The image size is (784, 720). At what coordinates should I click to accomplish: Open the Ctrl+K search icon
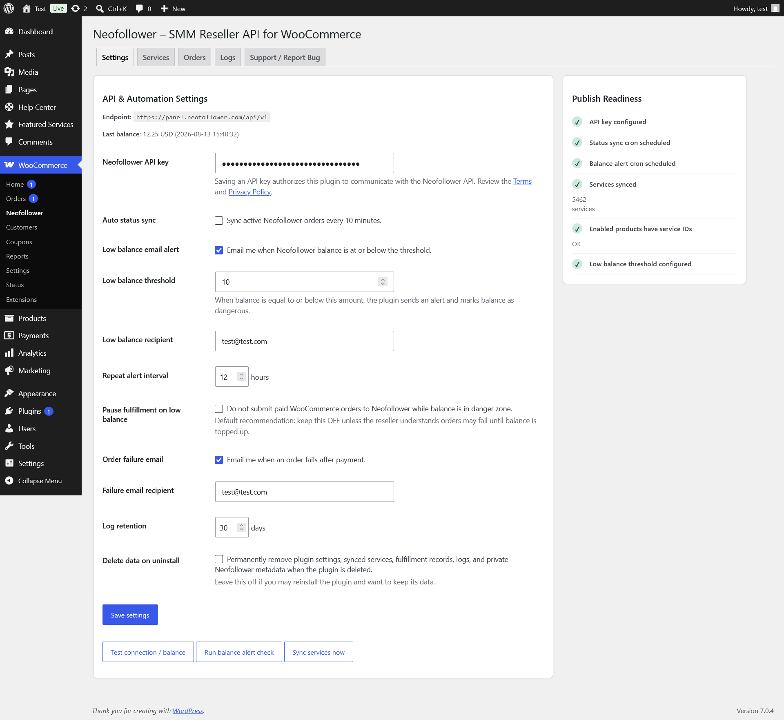100,9
